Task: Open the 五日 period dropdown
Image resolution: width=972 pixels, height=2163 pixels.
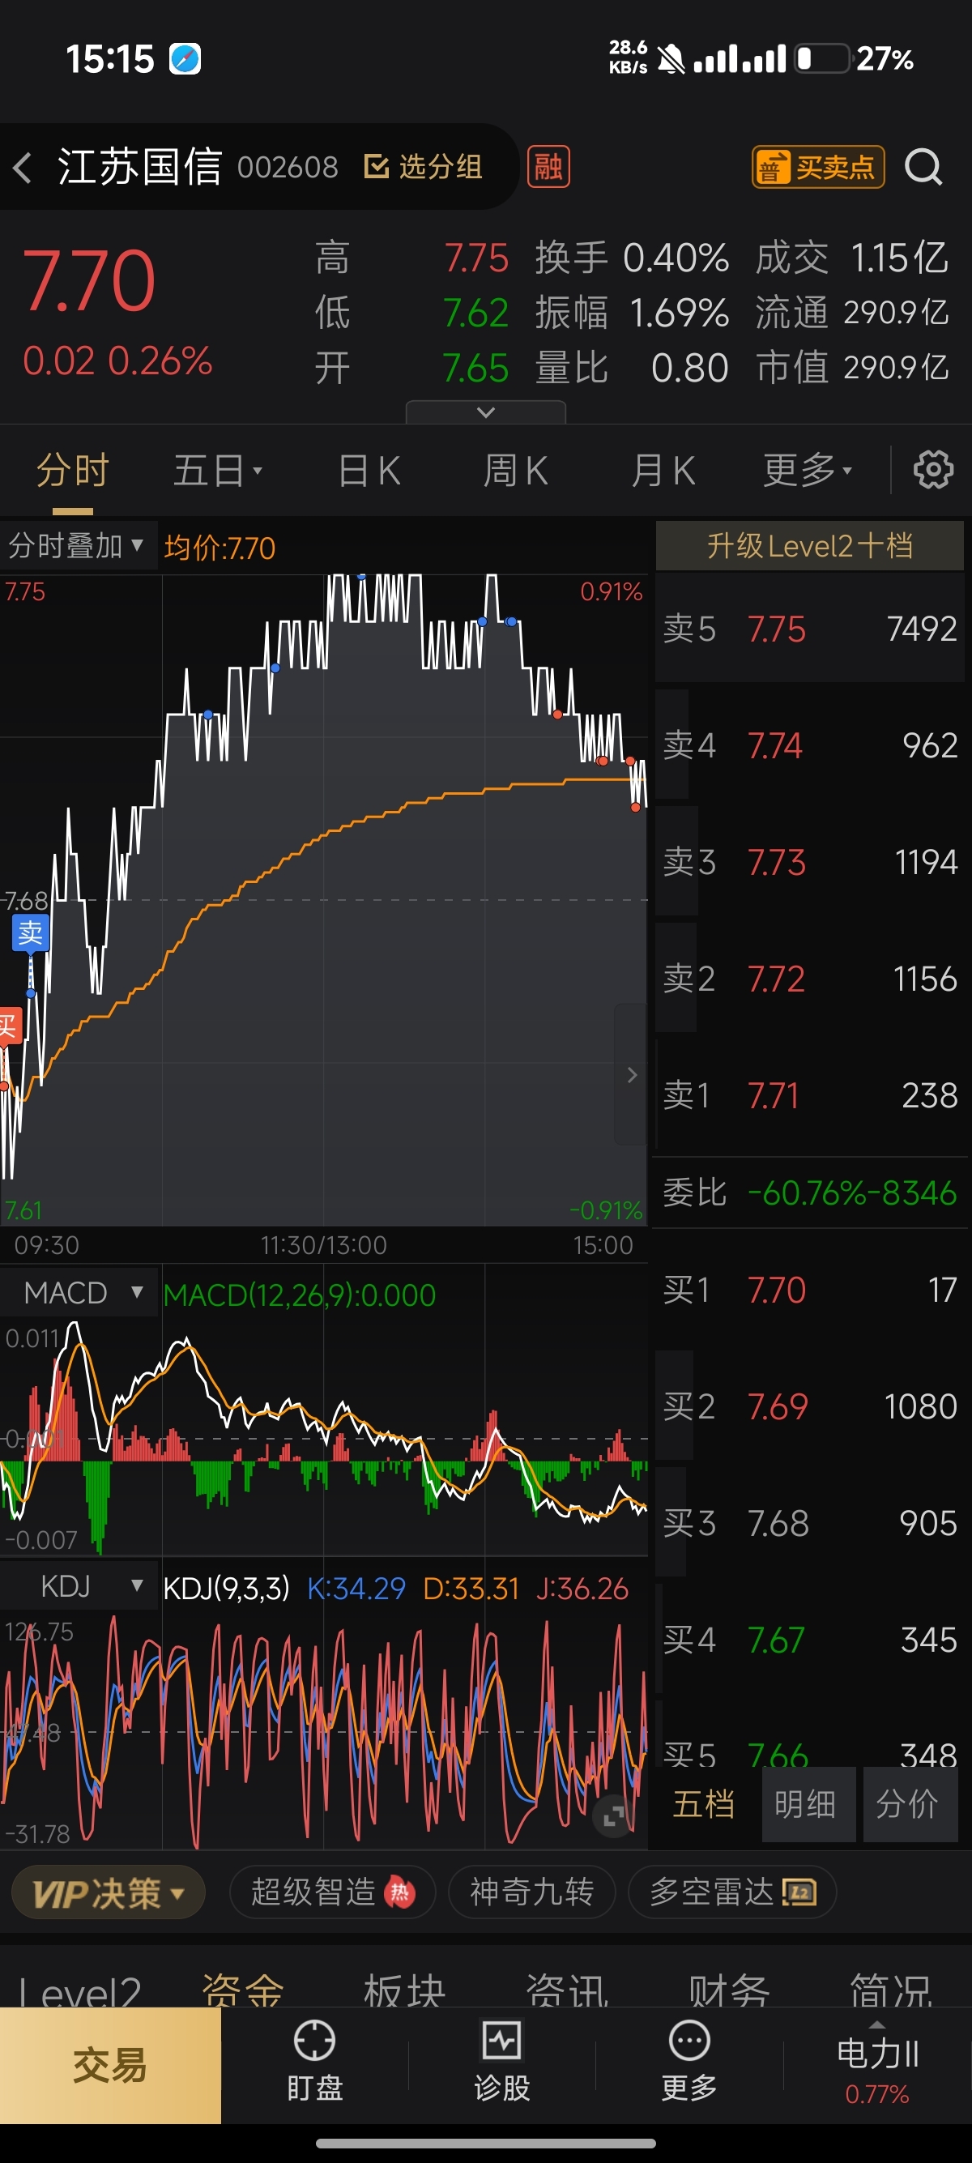Action: click(x=217, y=470)
